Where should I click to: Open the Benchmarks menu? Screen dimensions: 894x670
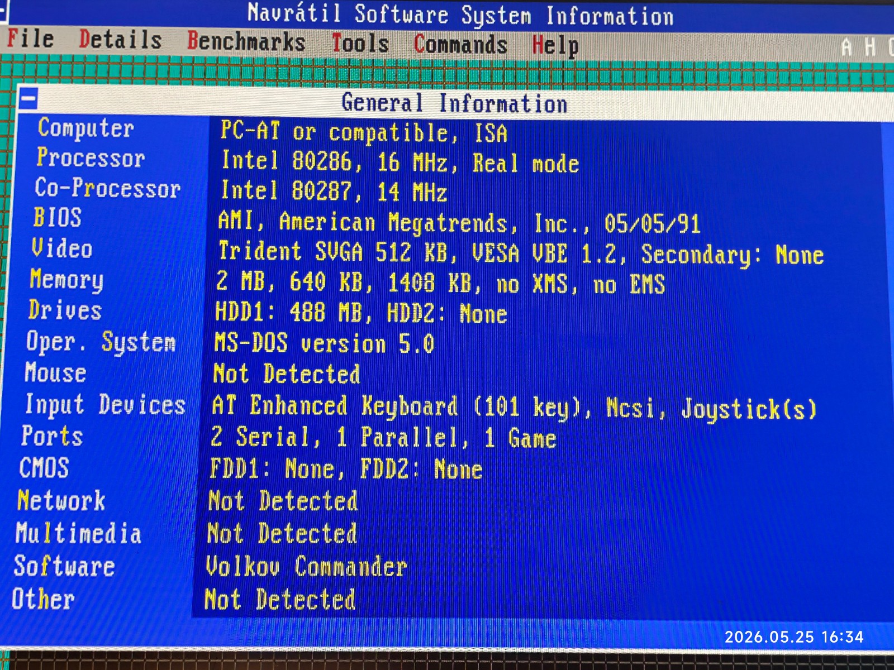(246, 41)
